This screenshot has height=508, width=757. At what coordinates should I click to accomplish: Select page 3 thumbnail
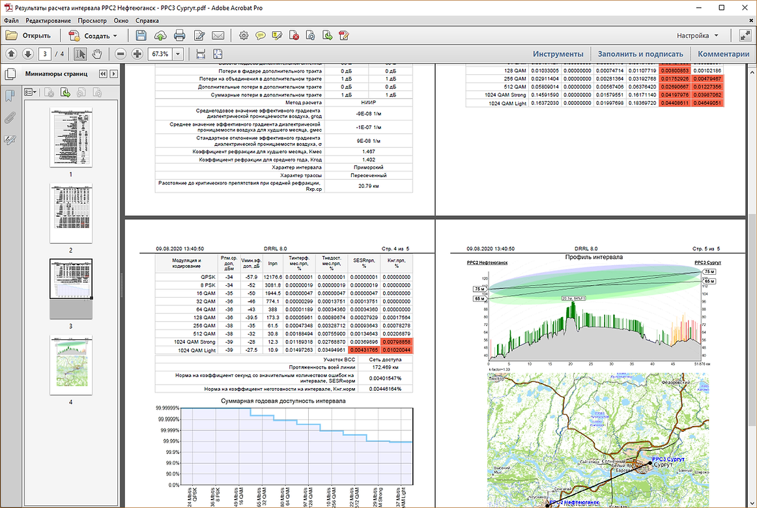(x=71, y=289)
